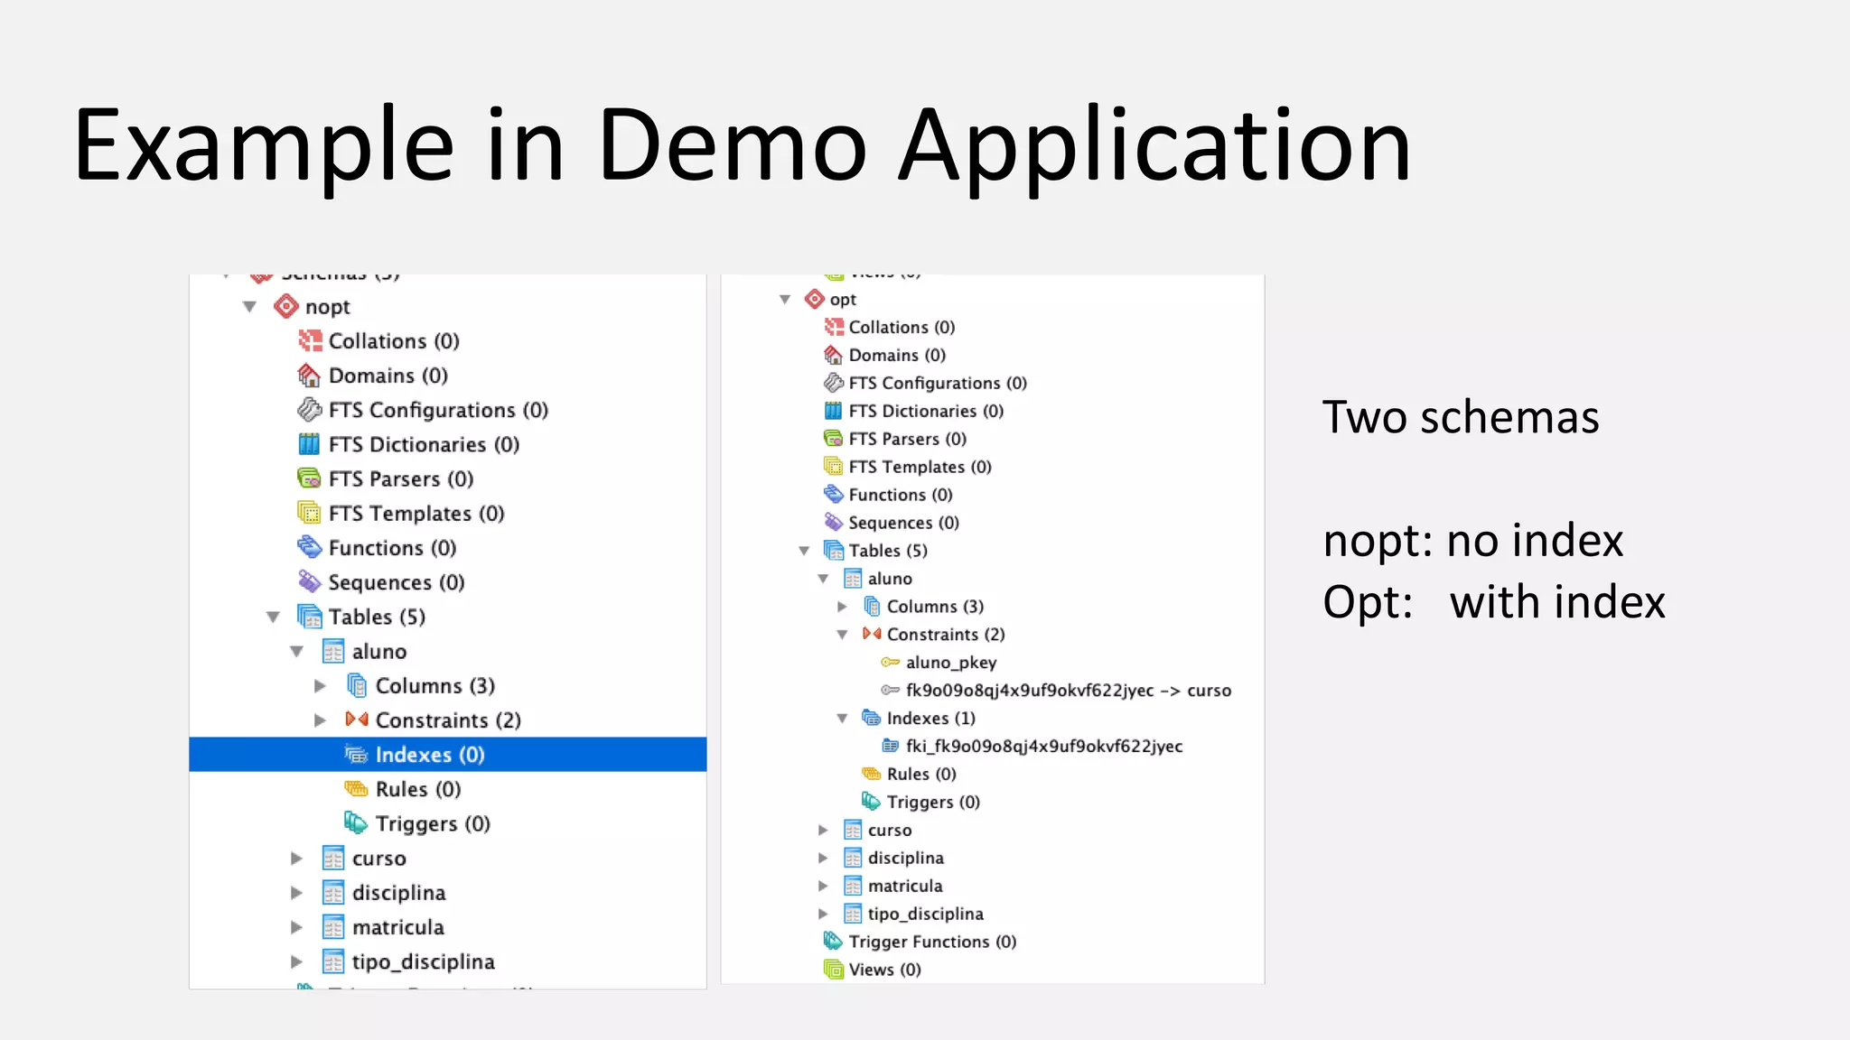This screenshot has height=1040, width=1850.
Task: Select 'fk9o09o8qj4x9uf9okvf622jyec -> curso' constraint
Action: [x=1069, y=691]
